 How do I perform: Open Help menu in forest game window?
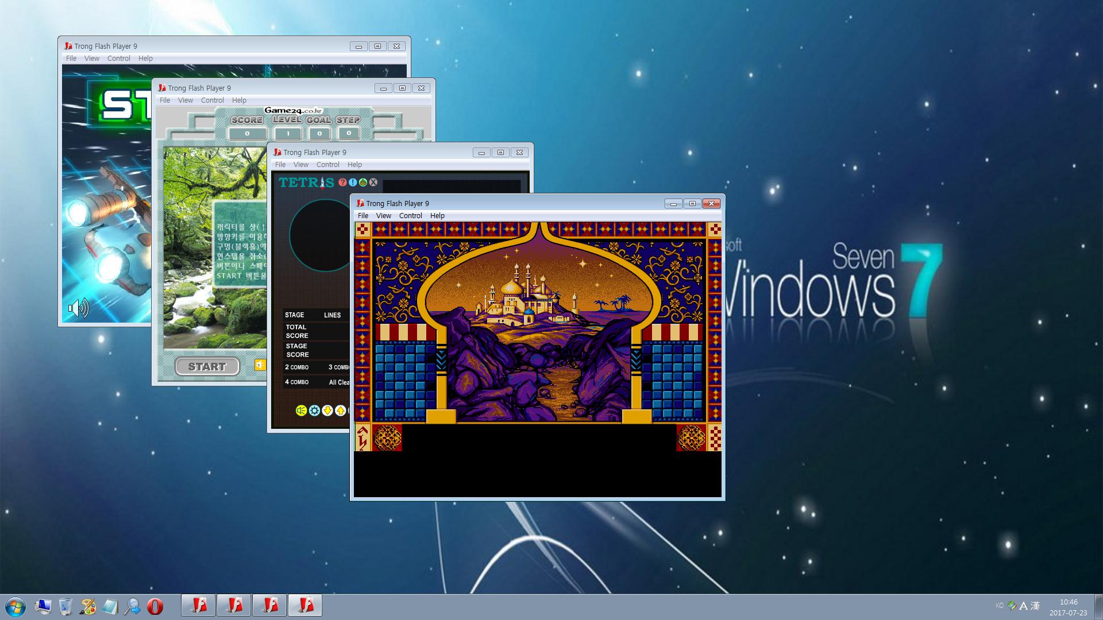tap(239, 100)
